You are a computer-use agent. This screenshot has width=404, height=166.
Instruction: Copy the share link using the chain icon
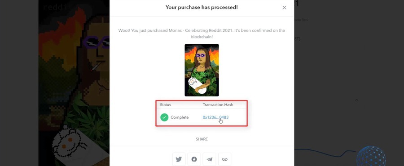click(225, 159)
